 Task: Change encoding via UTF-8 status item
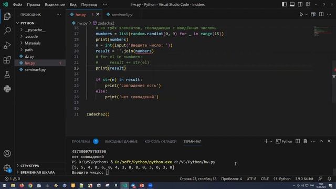pyautogui.click(x=251, y=178)
